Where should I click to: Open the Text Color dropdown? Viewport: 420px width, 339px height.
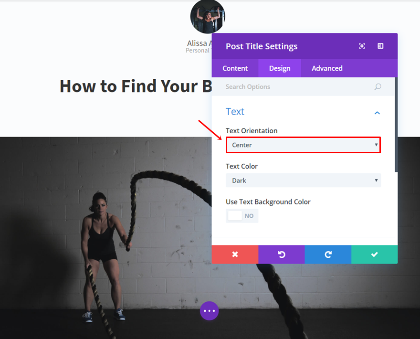[x=303, y=180]
